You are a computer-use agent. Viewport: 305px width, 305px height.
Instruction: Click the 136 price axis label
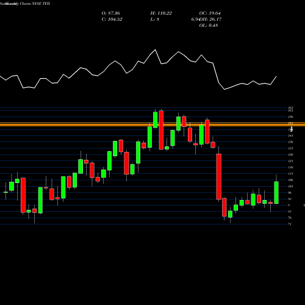(290, 142)
